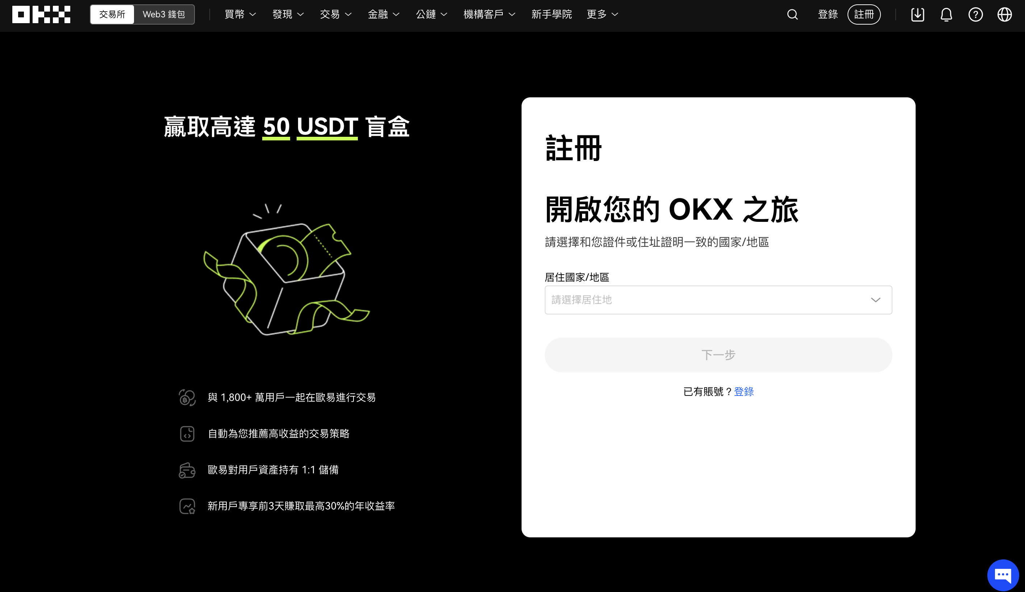The image size is (1025, 592).
Task: Click the 下一步 button
Action: (718, 355)
